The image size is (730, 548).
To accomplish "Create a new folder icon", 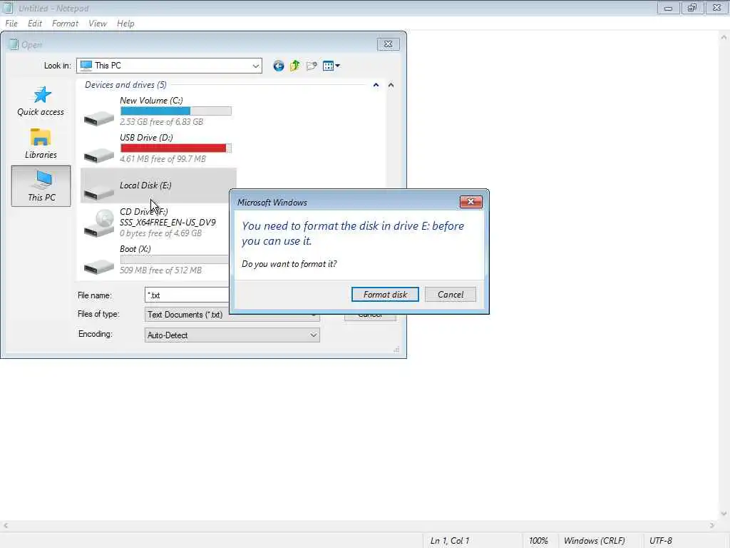I will (312, 66).
